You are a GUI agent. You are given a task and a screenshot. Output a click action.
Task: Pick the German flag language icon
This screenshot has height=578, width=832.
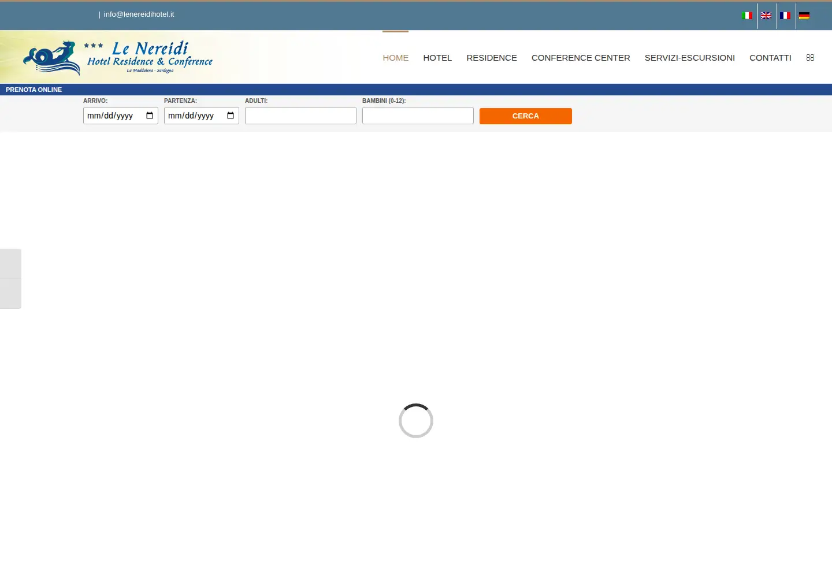(804, 16)
